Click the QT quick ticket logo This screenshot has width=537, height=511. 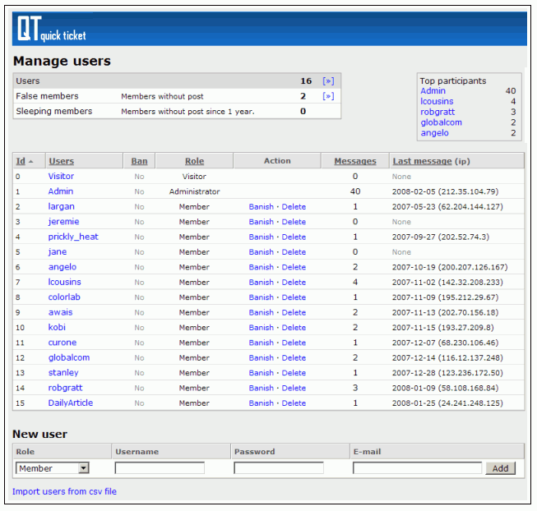click(51, 30)
